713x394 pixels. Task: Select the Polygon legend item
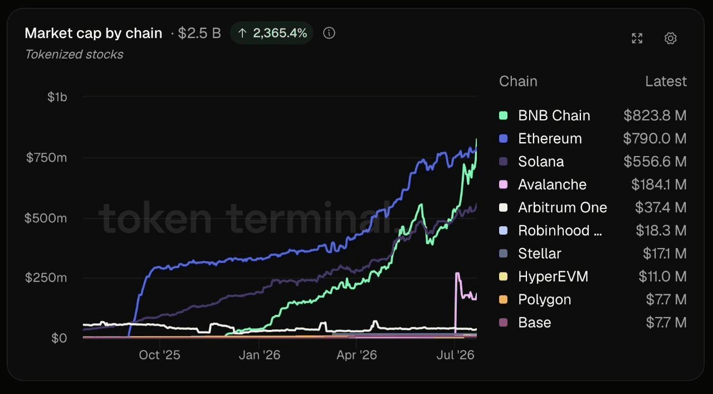593,299
